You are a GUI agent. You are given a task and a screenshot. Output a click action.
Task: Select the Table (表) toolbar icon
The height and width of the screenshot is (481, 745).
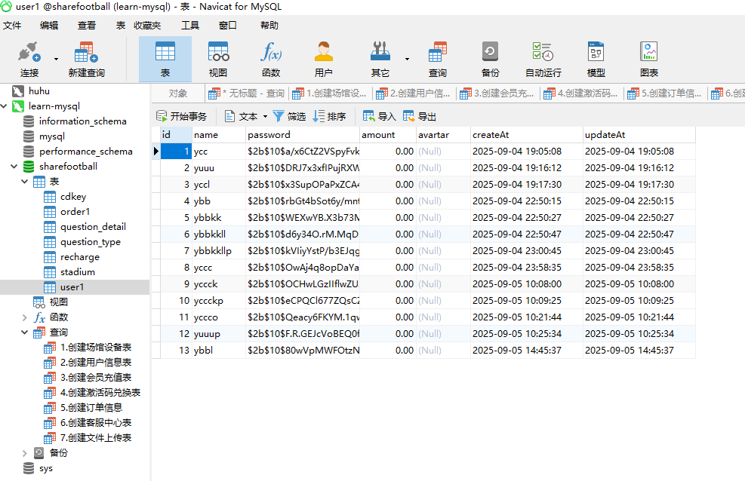point(165,59)
